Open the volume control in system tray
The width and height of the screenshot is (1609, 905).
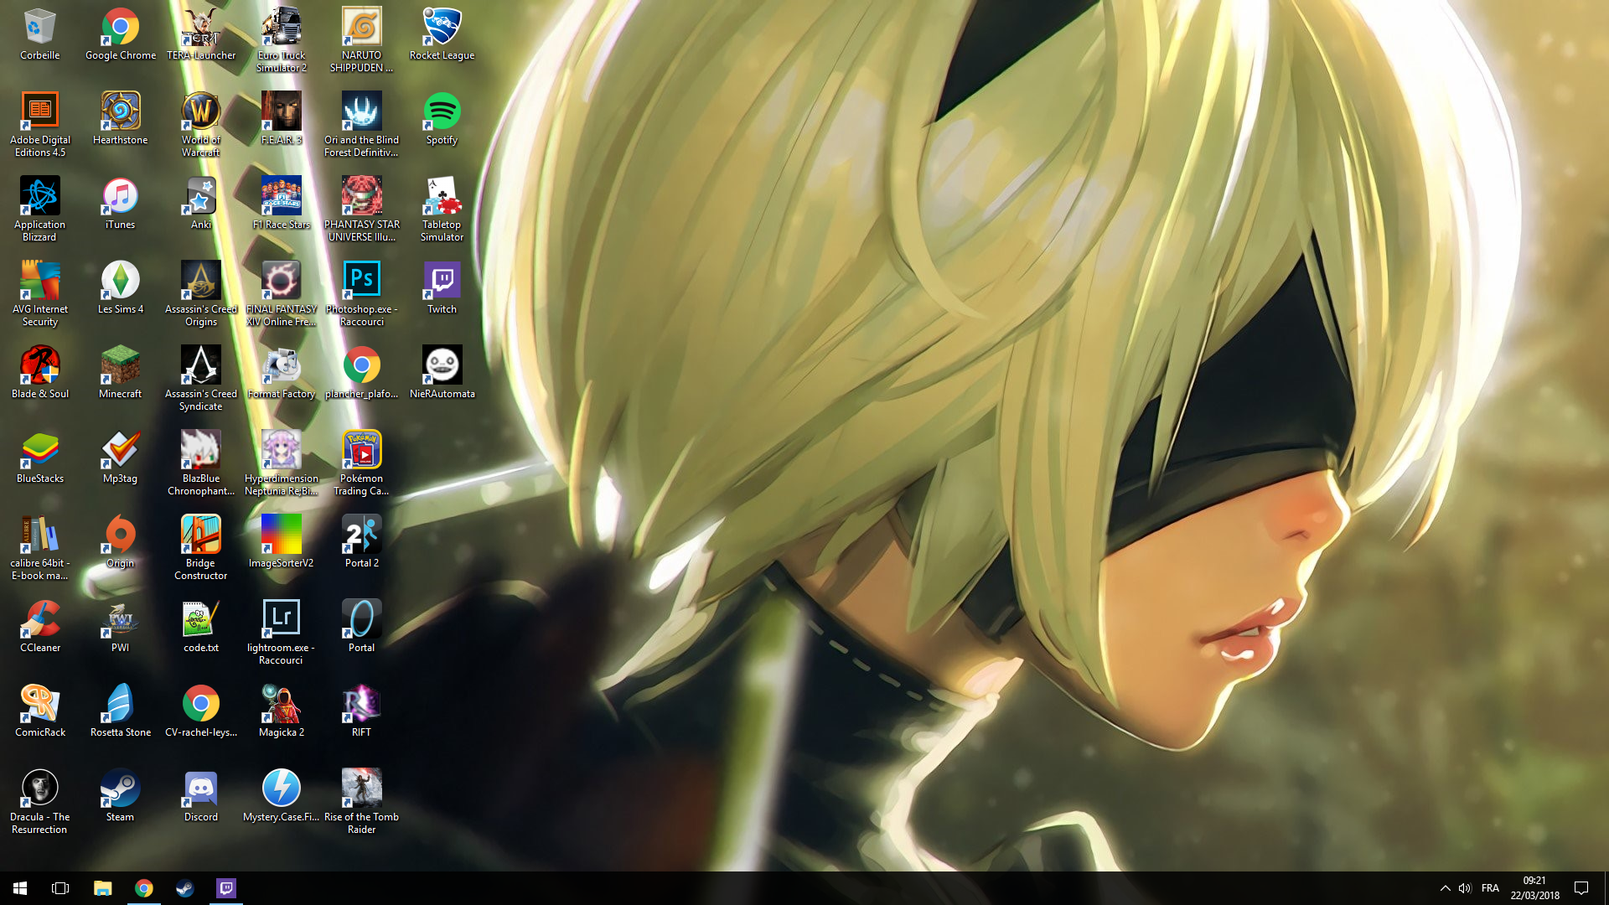1465,888
